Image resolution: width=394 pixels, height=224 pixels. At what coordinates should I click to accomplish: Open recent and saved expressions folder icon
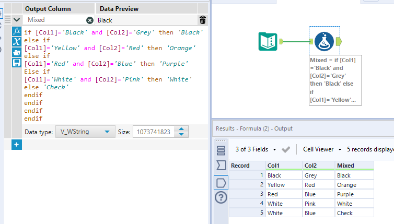tap(17, 52)
